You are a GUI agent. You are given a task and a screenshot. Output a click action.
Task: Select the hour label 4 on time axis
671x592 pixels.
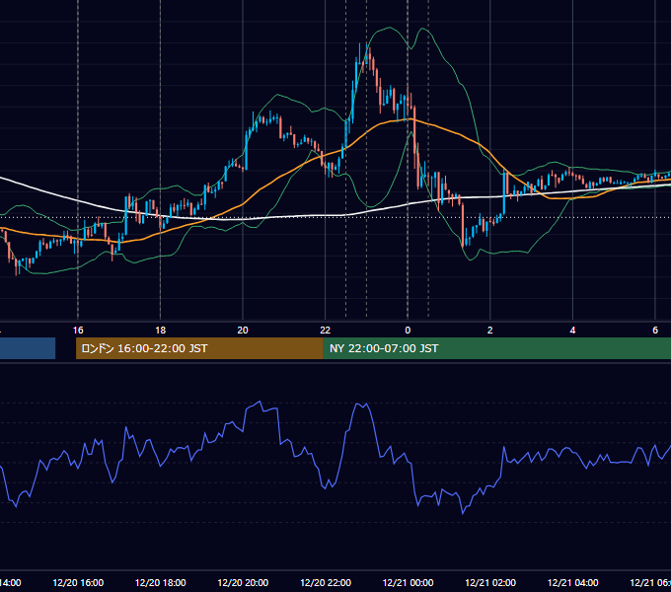(572, 331)
